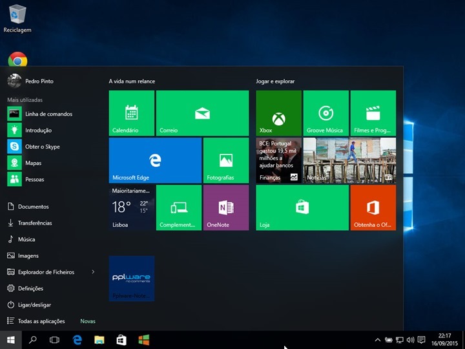Click the battery status tray icon
This screenshot has height=349, width=465.
pos(389,340)
